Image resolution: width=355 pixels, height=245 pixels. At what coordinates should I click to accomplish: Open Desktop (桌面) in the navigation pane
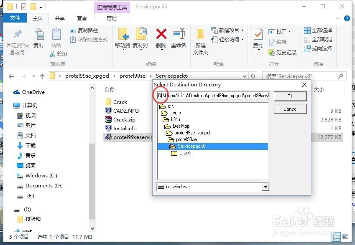pyautogui.click(x=26, y=165)
